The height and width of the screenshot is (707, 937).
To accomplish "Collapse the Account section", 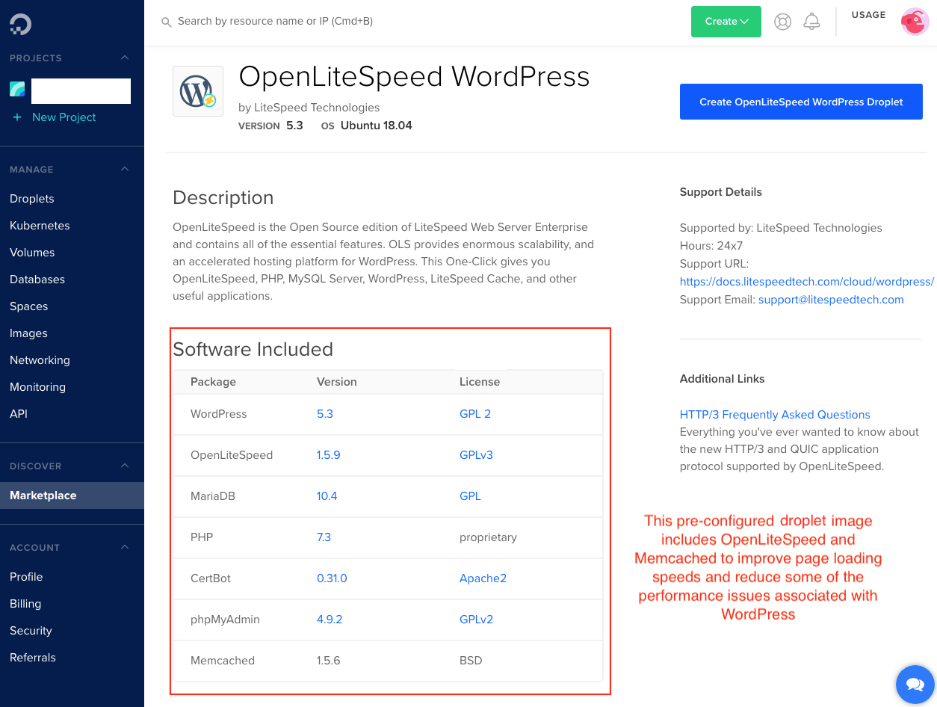I will [x=125, y=547].
